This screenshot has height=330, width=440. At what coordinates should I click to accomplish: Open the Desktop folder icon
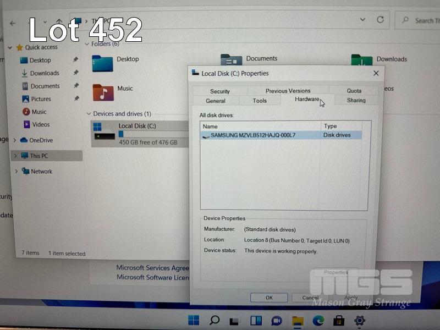click(x=102, y=63)
